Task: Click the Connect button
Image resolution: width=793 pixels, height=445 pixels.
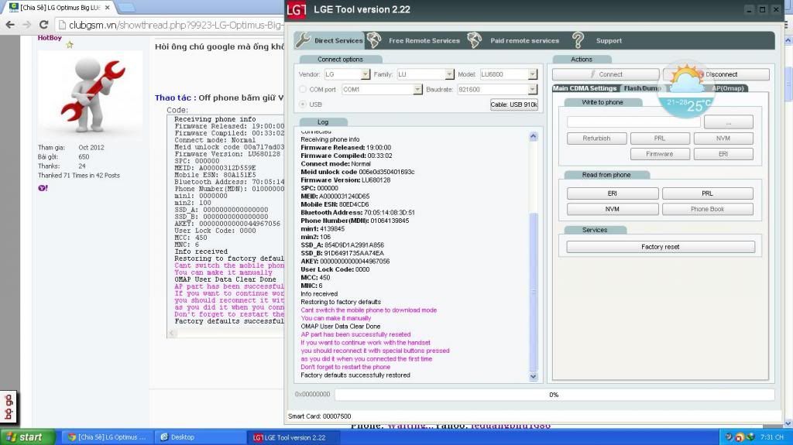Action: pyautogui.click(x=606, y=74)
